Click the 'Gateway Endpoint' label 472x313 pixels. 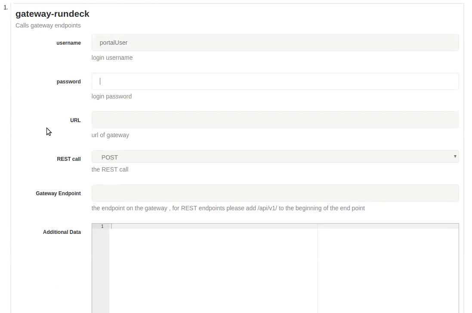(x=59, y=193)
